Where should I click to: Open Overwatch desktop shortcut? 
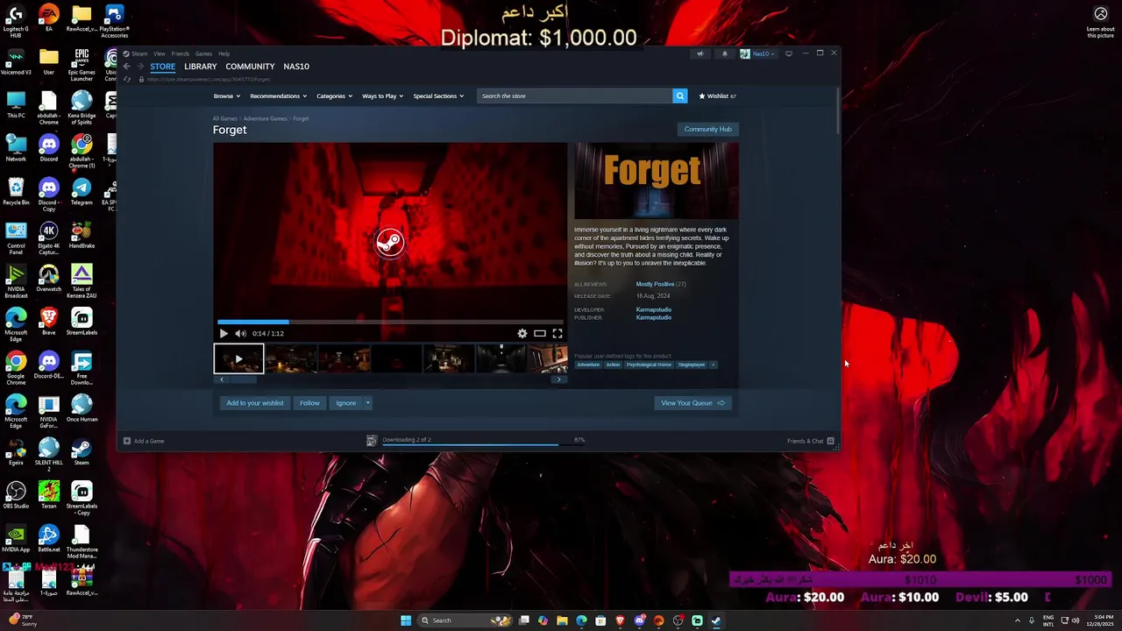tap(49, 279)
